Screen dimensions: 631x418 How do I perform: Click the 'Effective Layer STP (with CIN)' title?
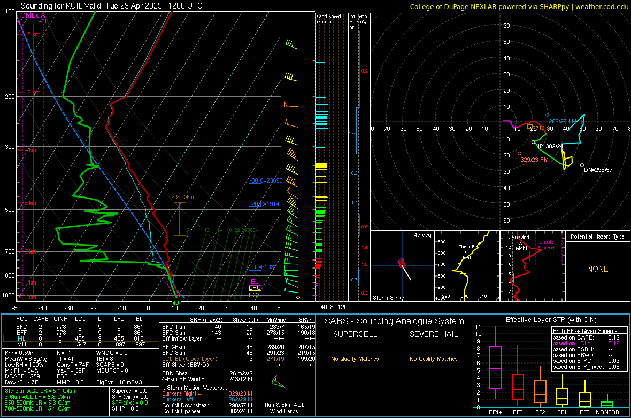click(x=551, y=320)
